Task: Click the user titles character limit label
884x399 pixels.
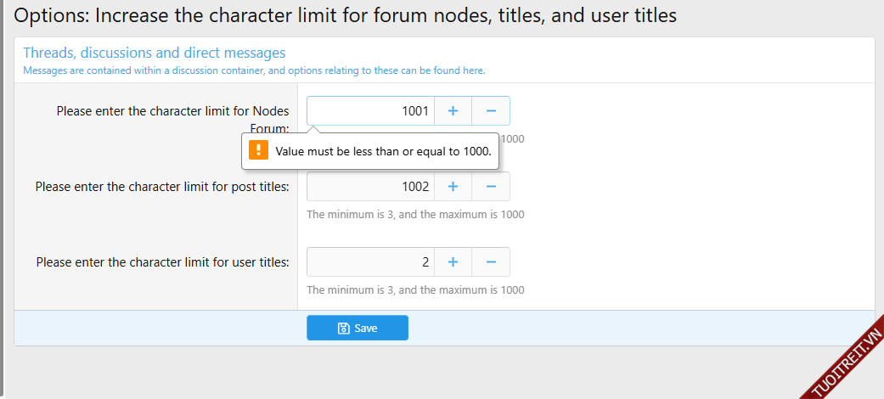Action: click(x=162, y=262)
